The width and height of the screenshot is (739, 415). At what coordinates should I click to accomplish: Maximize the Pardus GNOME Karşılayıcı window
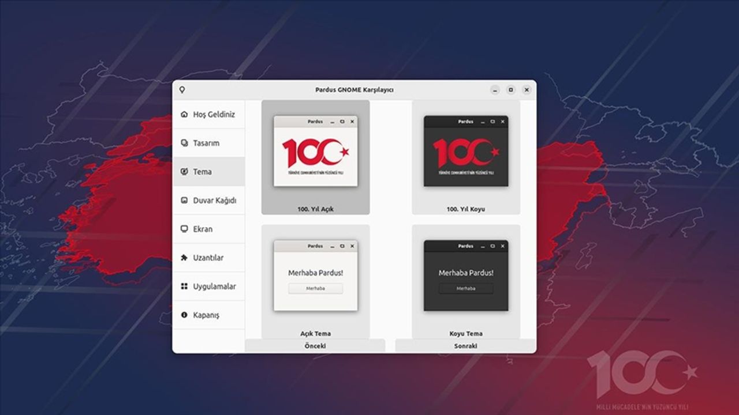511,90
